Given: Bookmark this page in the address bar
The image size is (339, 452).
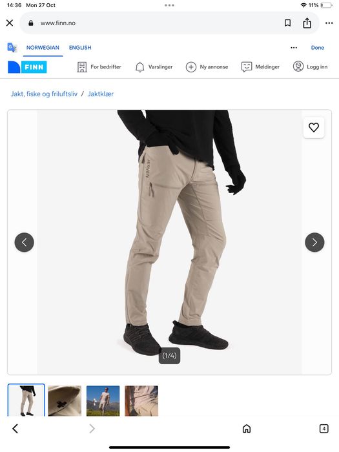Looking at the screenshot, I should (287, 23).
